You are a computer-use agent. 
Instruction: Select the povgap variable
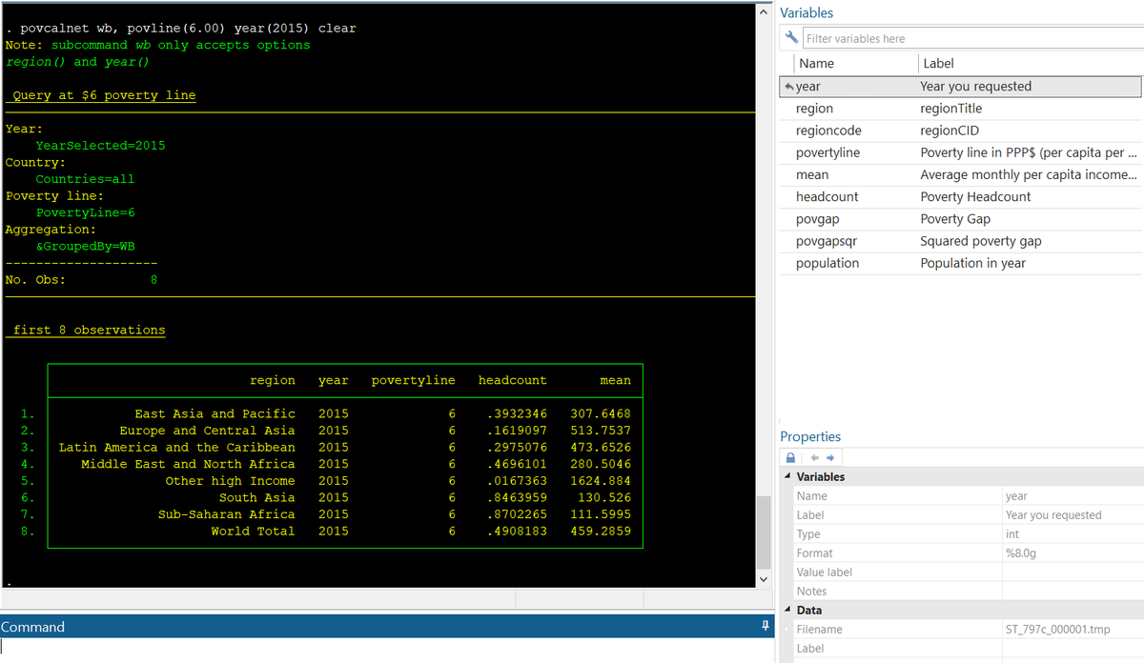click(818, 219)
